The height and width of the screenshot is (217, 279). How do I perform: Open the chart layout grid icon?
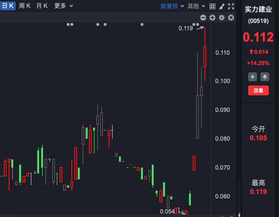[212, 6]
